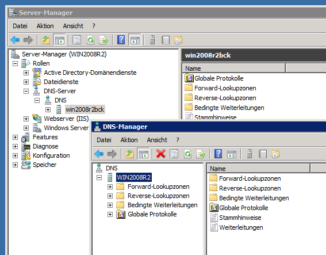The width and height of the screenshot is (326, 255).
Task: Select Weiterleitungen in DNS-Manager list
Action: click(x=241, y=227)
